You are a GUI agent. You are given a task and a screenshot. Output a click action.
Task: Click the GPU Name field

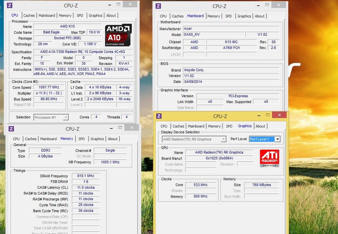click(219, 152)
